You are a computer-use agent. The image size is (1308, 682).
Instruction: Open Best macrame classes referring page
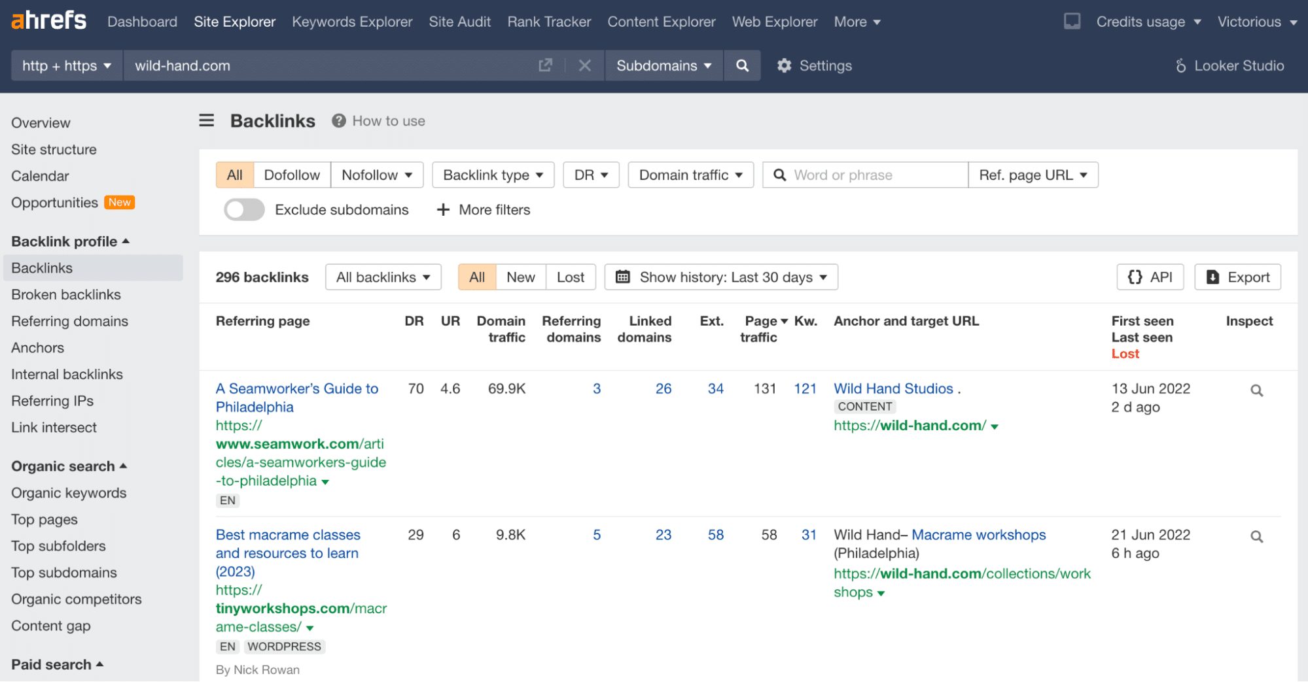coord(288,553)
